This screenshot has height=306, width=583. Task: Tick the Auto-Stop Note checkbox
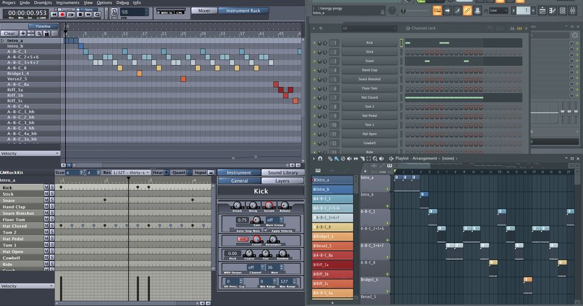pos(233,230)
